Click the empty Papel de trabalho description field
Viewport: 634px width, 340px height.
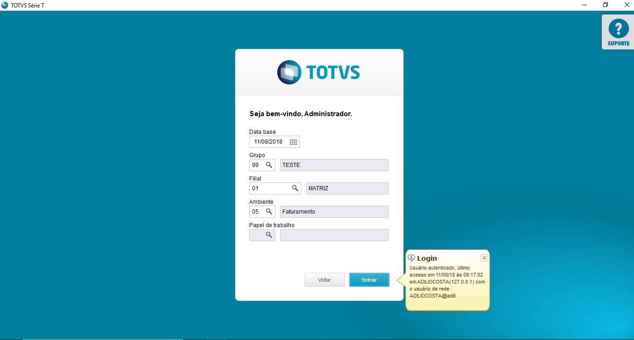334,235
